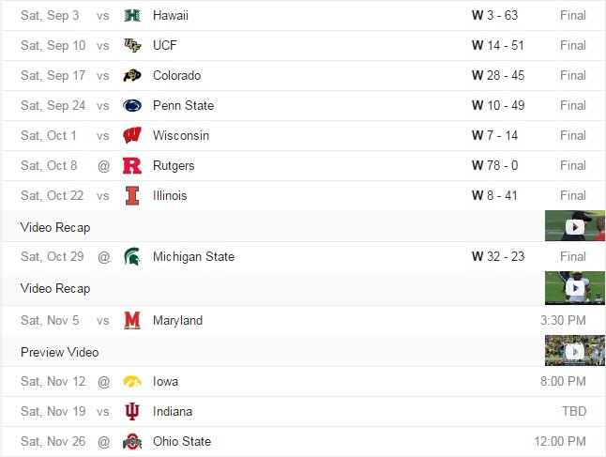Select the Rutgers R logo
Image resolution: width=606 pixels, height=457 pixels.
(x=132, y=165)
